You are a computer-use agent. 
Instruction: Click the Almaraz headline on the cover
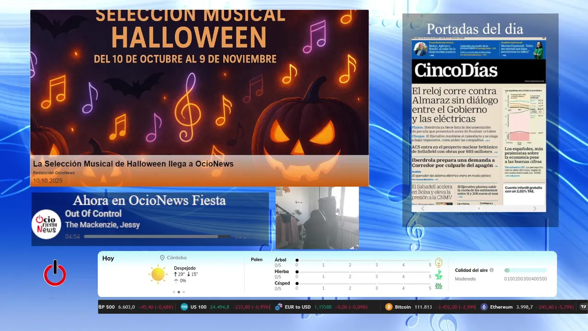tap(455, 105)
